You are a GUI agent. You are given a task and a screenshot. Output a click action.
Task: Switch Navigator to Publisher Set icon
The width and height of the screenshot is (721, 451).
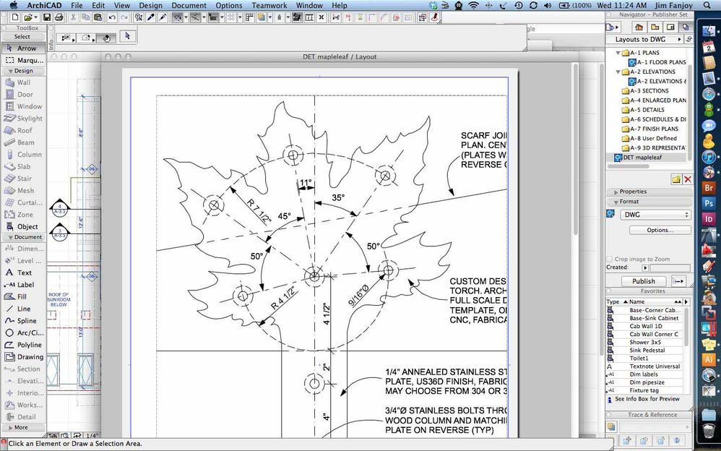coord(686,27)
